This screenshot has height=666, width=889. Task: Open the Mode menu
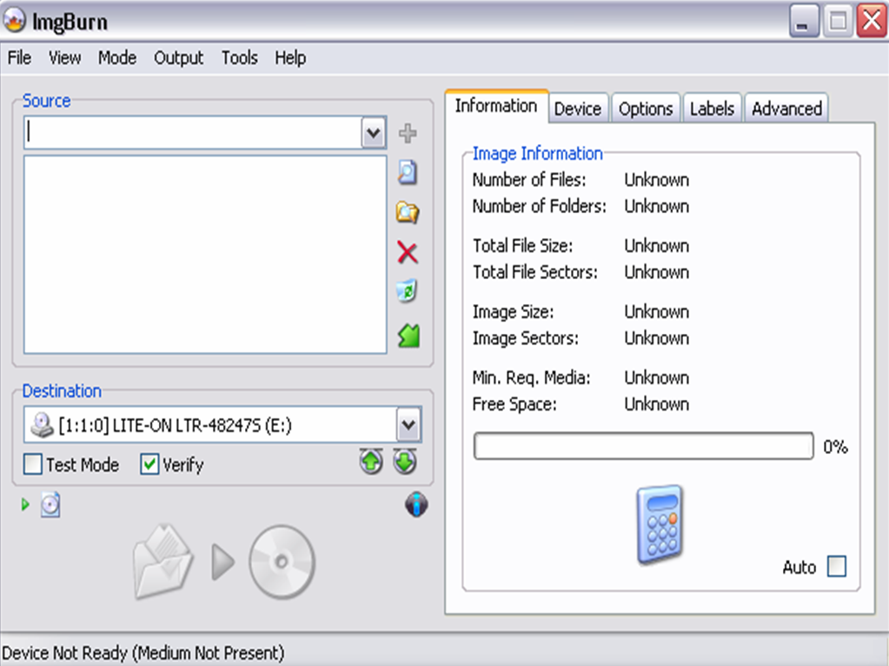click(117, 58)
